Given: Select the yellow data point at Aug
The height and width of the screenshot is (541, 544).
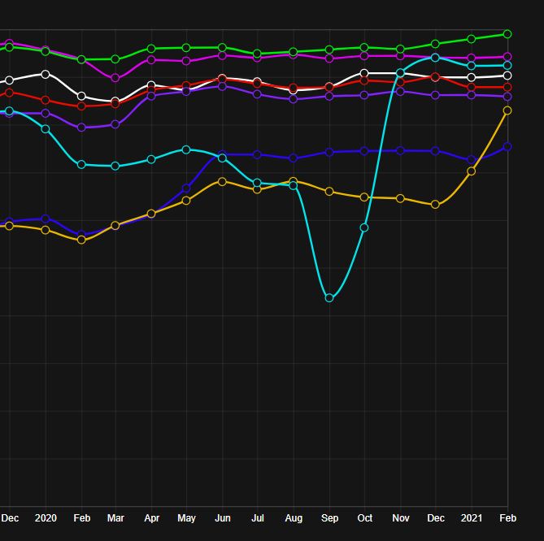Looking at the screenshot, I should tap(294, 181).
